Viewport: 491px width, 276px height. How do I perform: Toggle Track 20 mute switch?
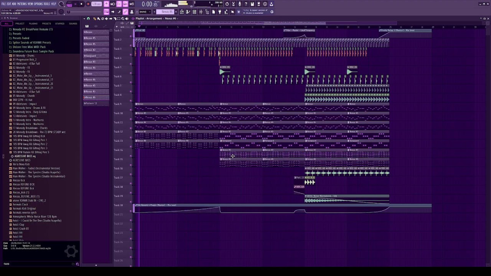click(131, 211)
